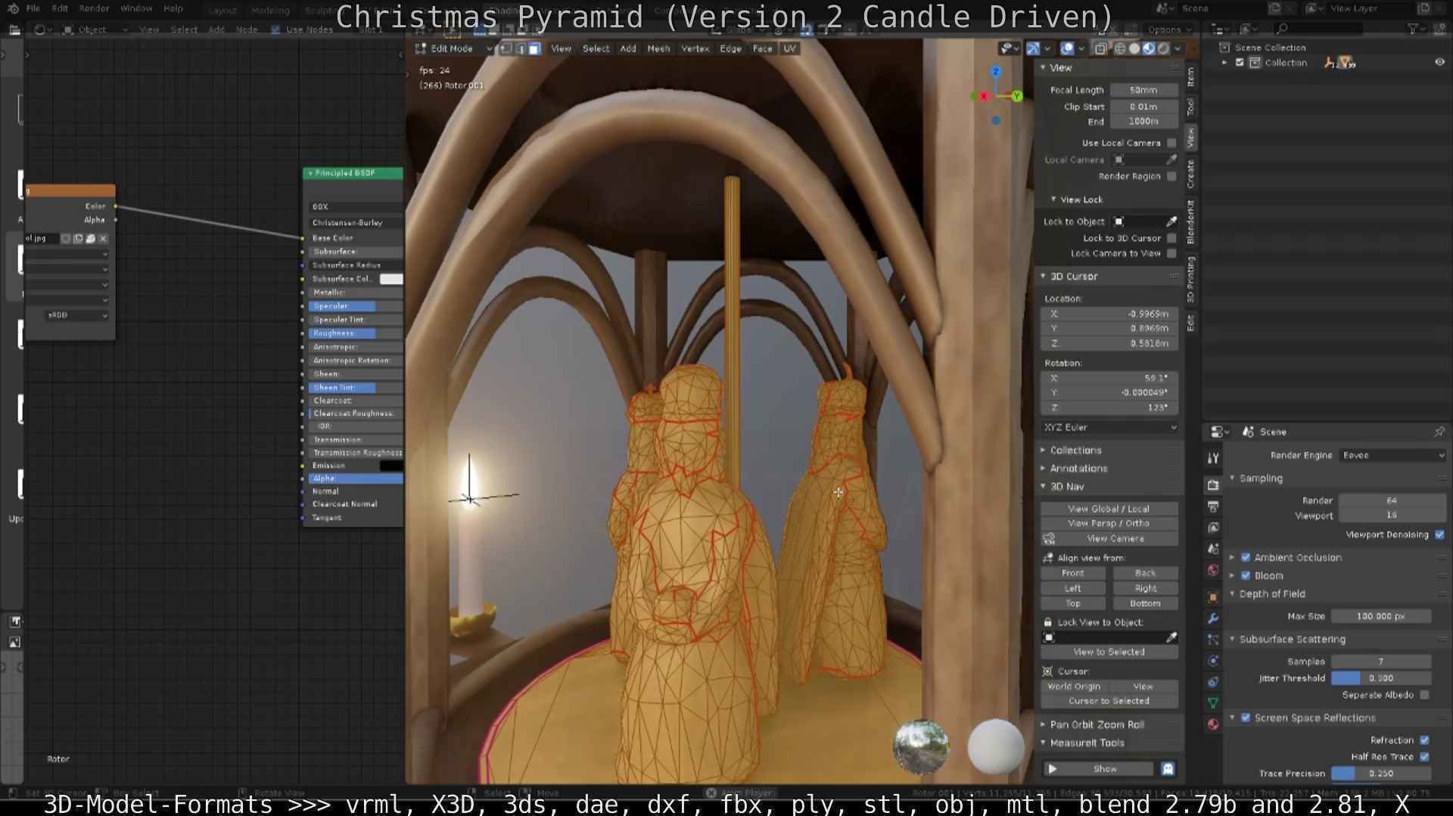1453x816 pixels.
Task: Switch to the Item sidebar tab
Action: [x=1190, y=76]
